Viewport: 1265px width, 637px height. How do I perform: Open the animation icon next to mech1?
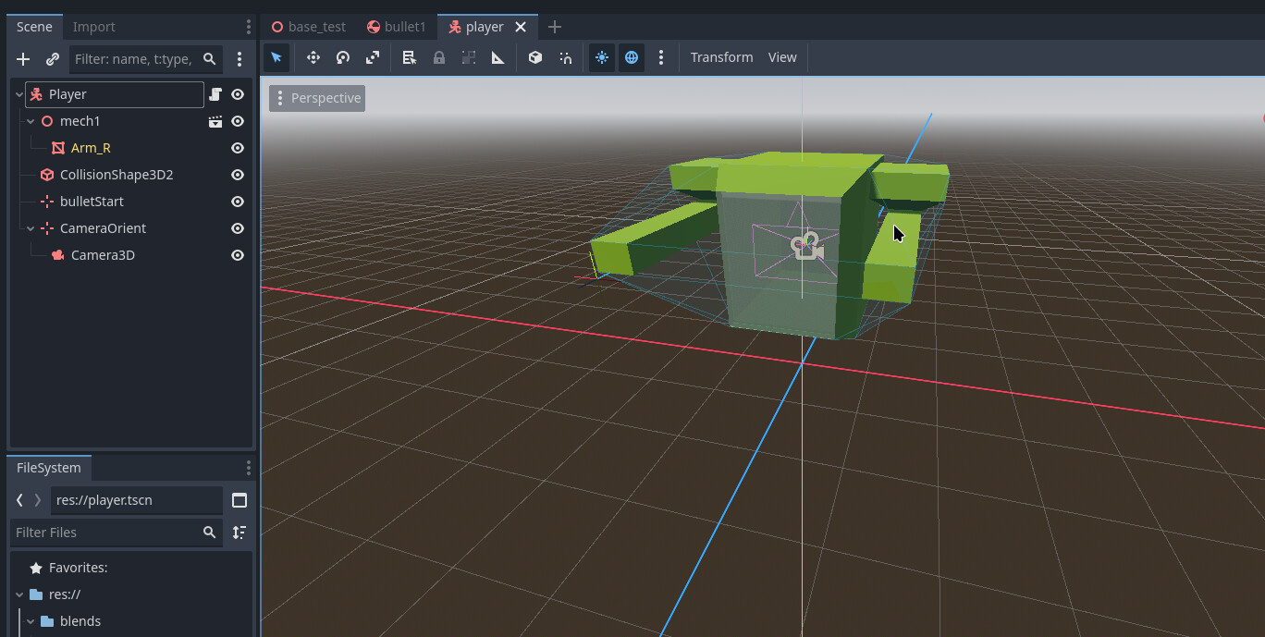pos(215,121)
